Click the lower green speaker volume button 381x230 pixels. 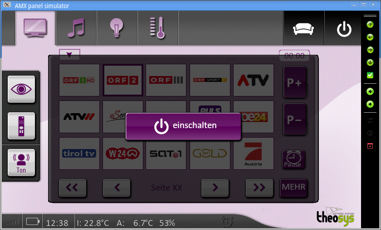[x=370, y=104]
